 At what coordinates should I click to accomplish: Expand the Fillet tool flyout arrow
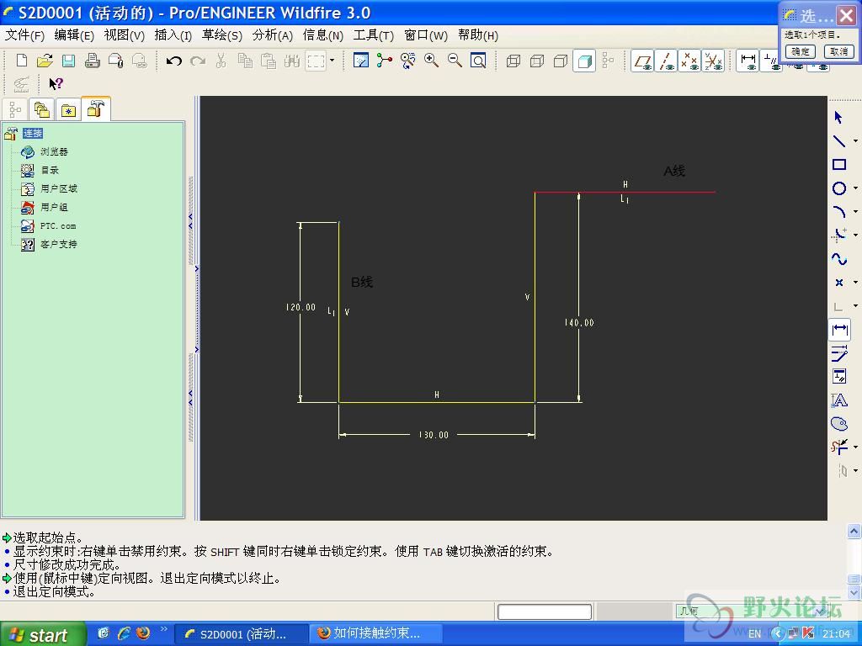(855, 236)
